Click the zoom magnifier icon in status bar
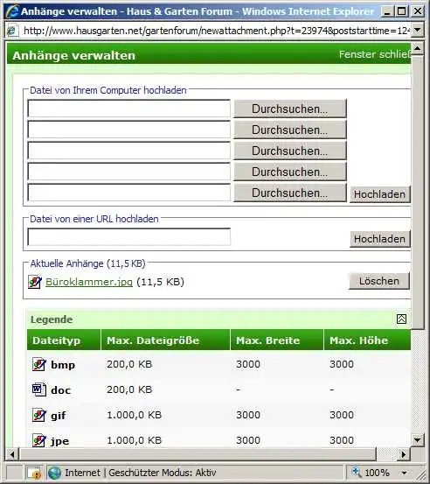The image size is (430, 484). coord(356,472)
